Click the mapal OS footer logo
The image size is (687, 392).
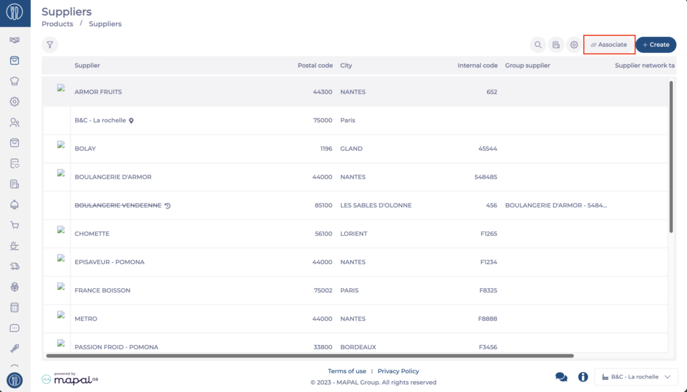click(70, 379)
